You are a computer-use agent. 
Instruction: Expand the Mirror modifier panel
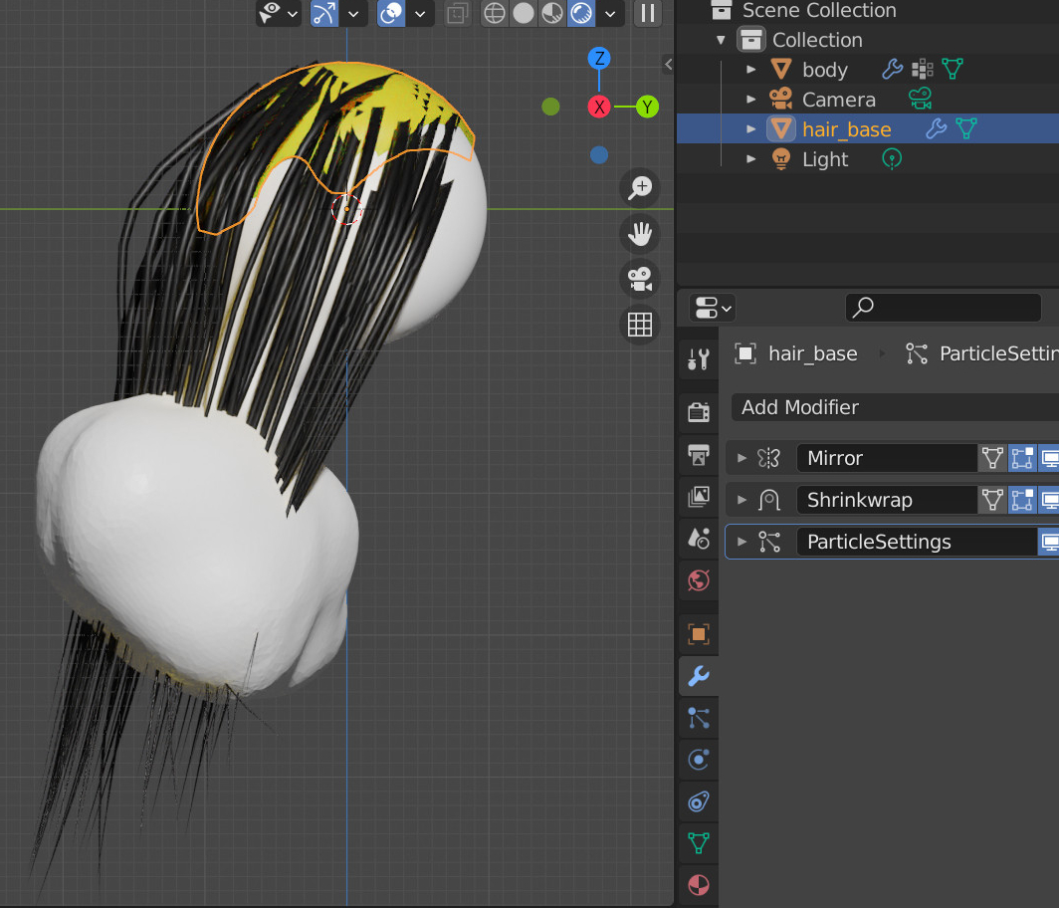(742, 458)
